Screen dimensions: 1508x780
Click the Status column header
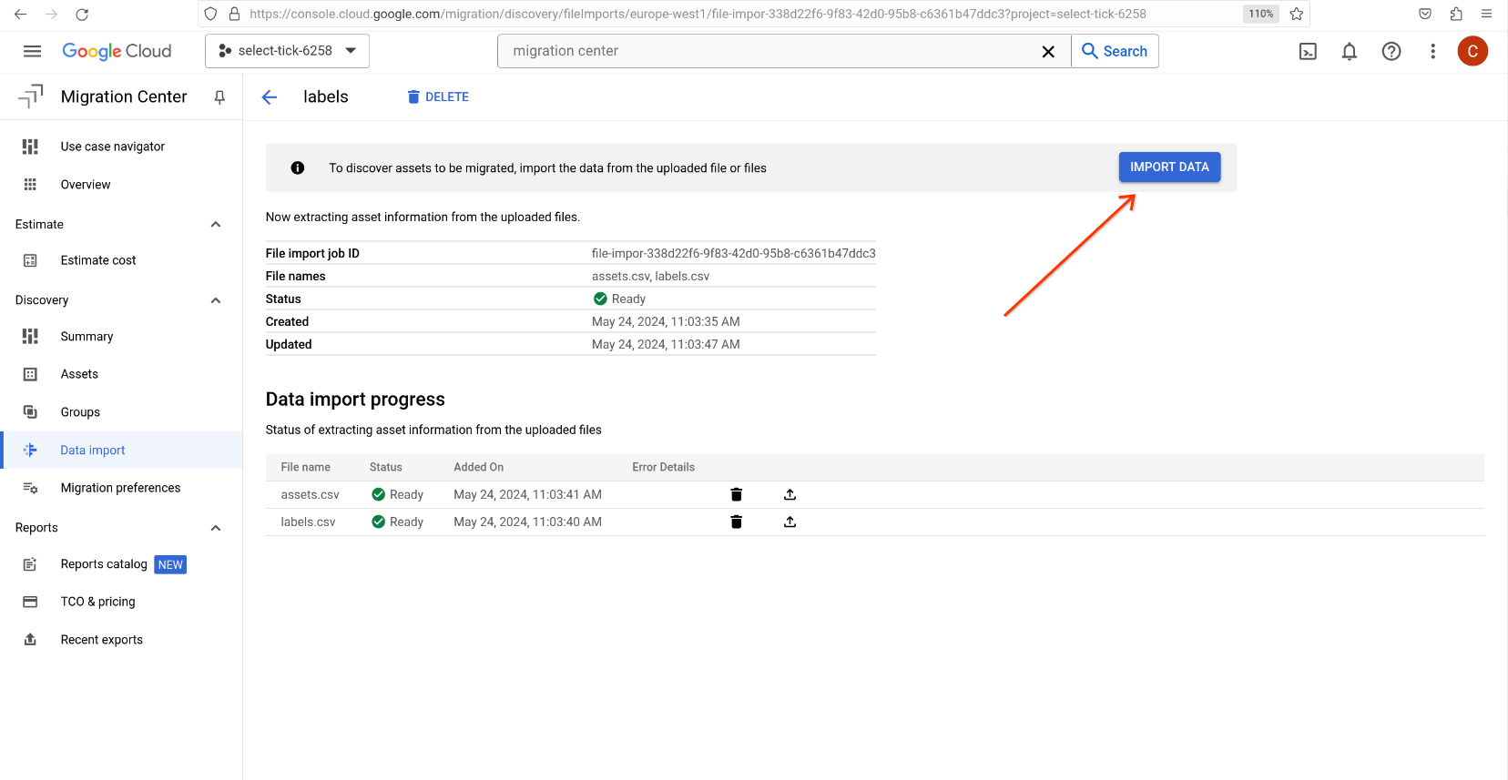(386, 467)
